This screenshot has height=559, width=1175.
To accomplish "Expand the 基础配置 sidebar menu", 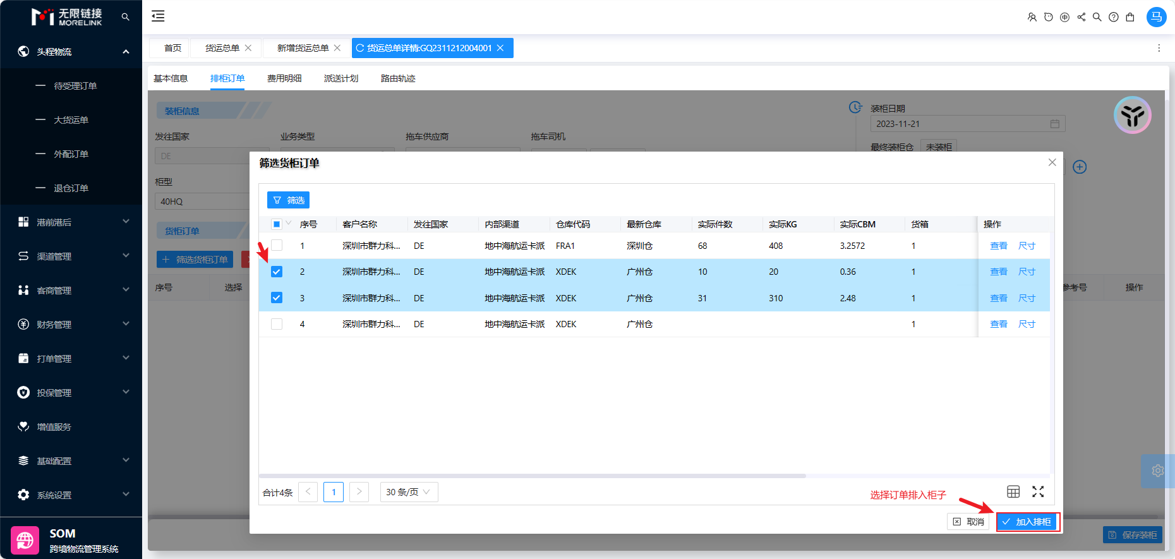I will [x=71, y=460].
